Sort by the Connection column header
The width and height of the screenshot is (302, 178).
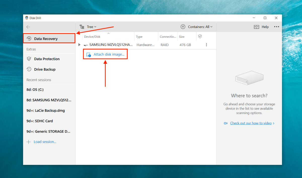[x=168, y=37]
